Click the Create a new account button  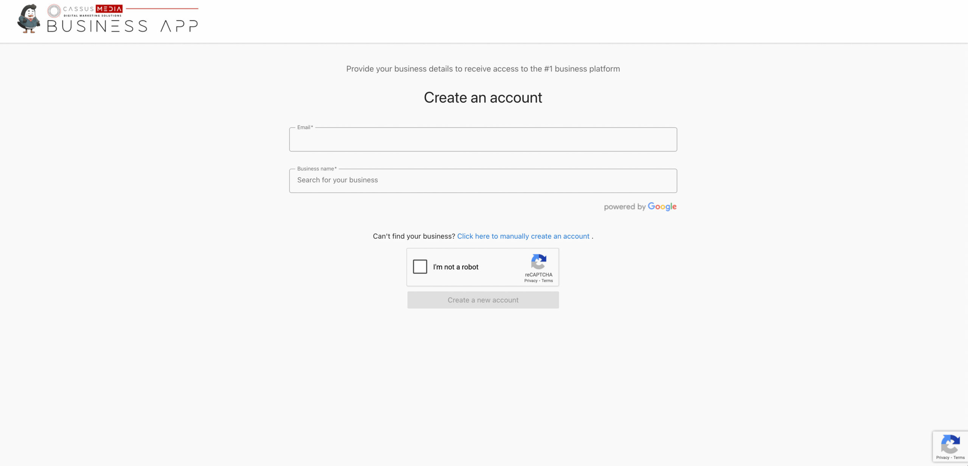483,300
